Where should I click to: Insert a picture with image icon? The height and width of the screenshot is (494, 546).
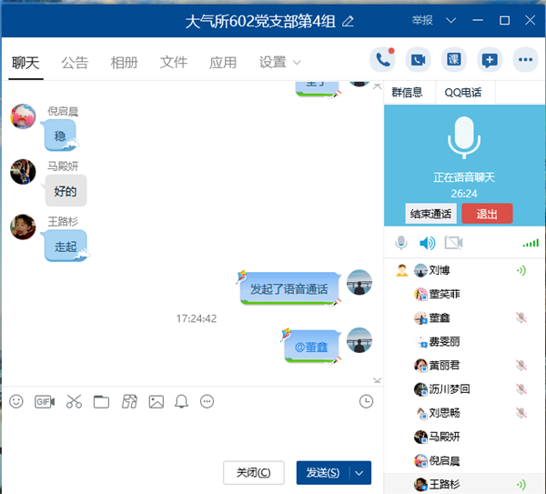coord(157,401)
